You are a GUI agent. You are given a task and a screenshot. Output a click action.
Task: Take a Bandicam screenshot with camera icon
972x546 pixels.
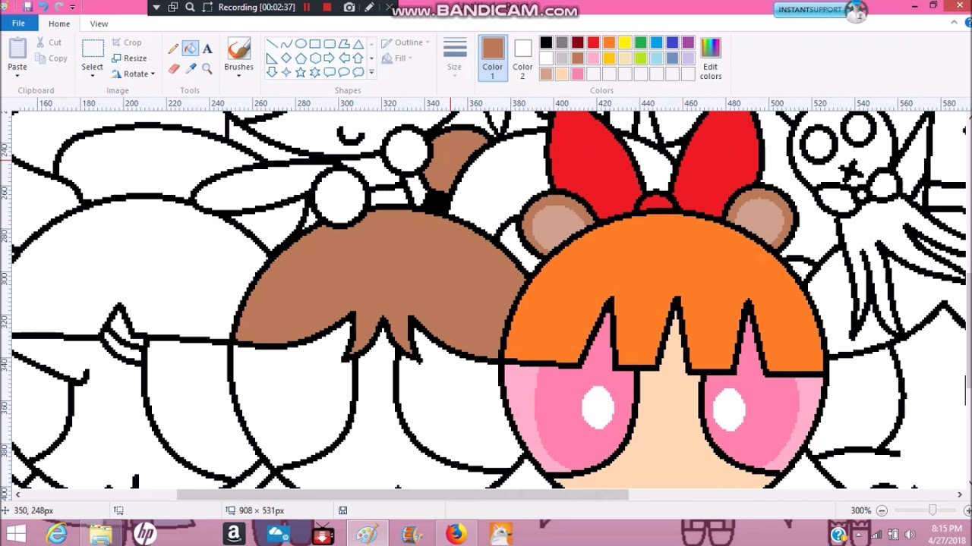(349, 8)
